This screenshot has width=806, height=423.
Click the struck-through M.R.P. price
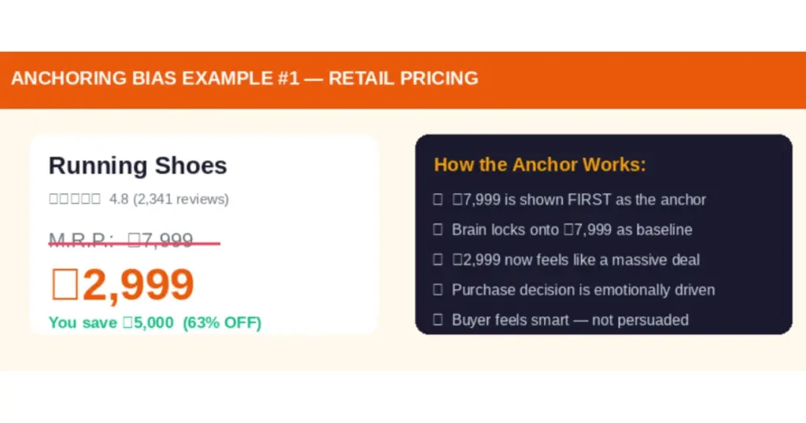point(122,241)
